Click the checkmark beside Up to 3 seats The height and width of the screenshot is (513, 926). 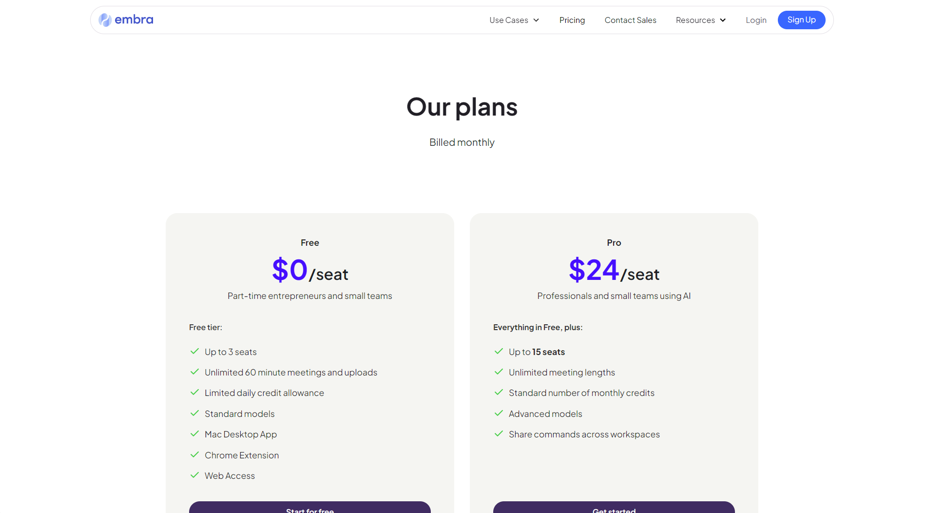194,352
